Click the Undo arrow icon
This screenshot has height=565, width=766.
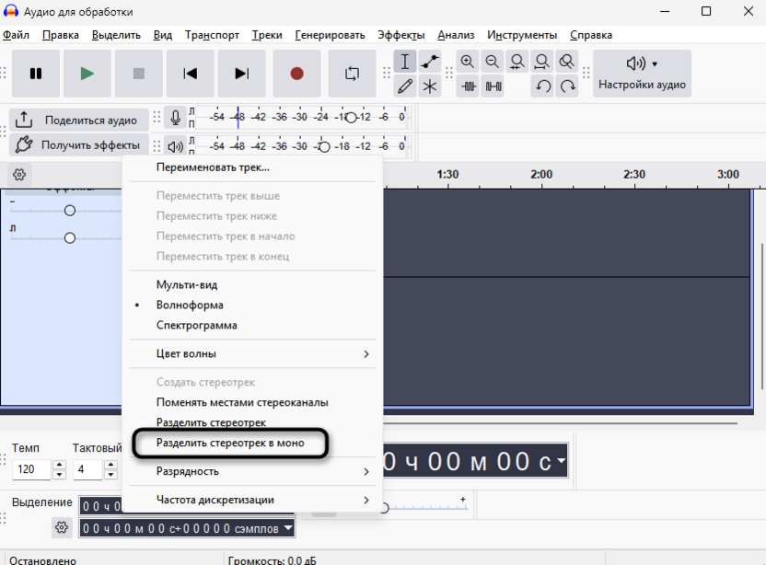pos(543,86)
